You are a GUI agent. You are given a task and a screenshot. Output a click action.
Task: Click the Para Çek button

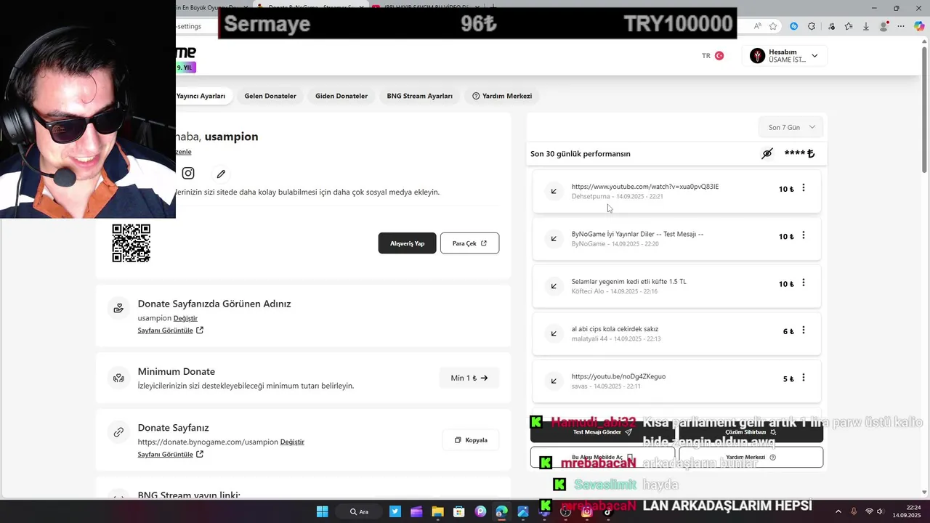[469, 243]
